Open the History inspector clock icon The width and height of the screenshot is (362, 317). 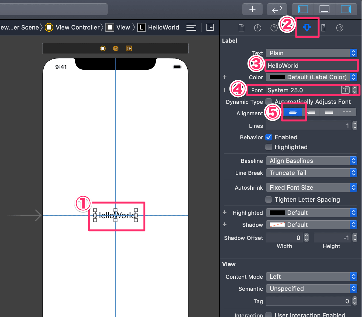[x=257, y=27]
